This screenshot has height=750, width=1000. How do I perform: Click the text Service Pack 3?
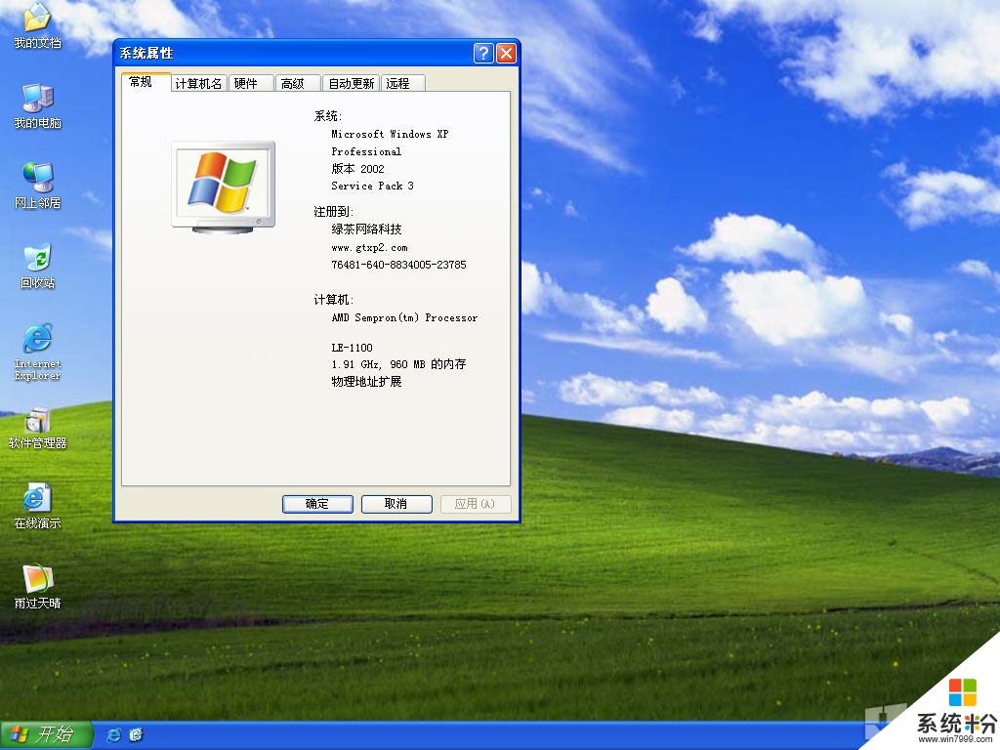coord(372,186)
